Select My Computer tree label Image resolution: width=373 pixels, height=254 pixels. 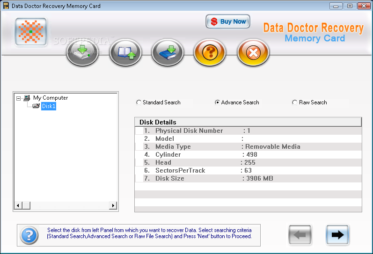[51, 98]
